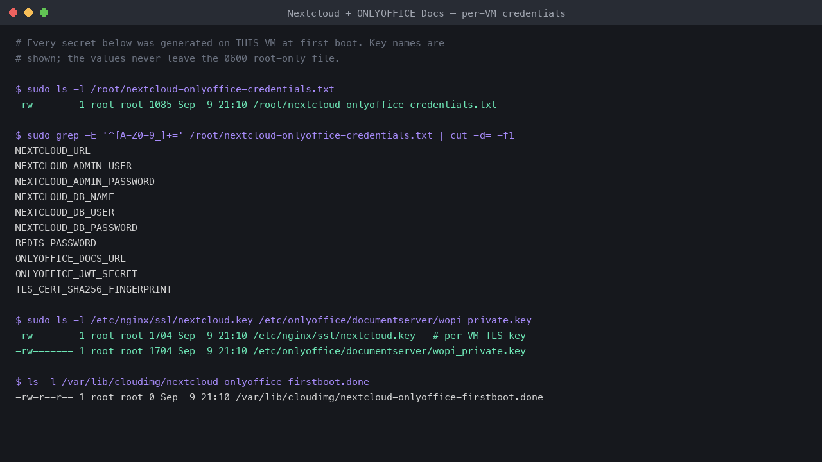The image size is (822, 462).
Task: Click the 'sudo ls -l /etc/nginx/ssl/nextcloud.key' command
Action: click(274, 320)
